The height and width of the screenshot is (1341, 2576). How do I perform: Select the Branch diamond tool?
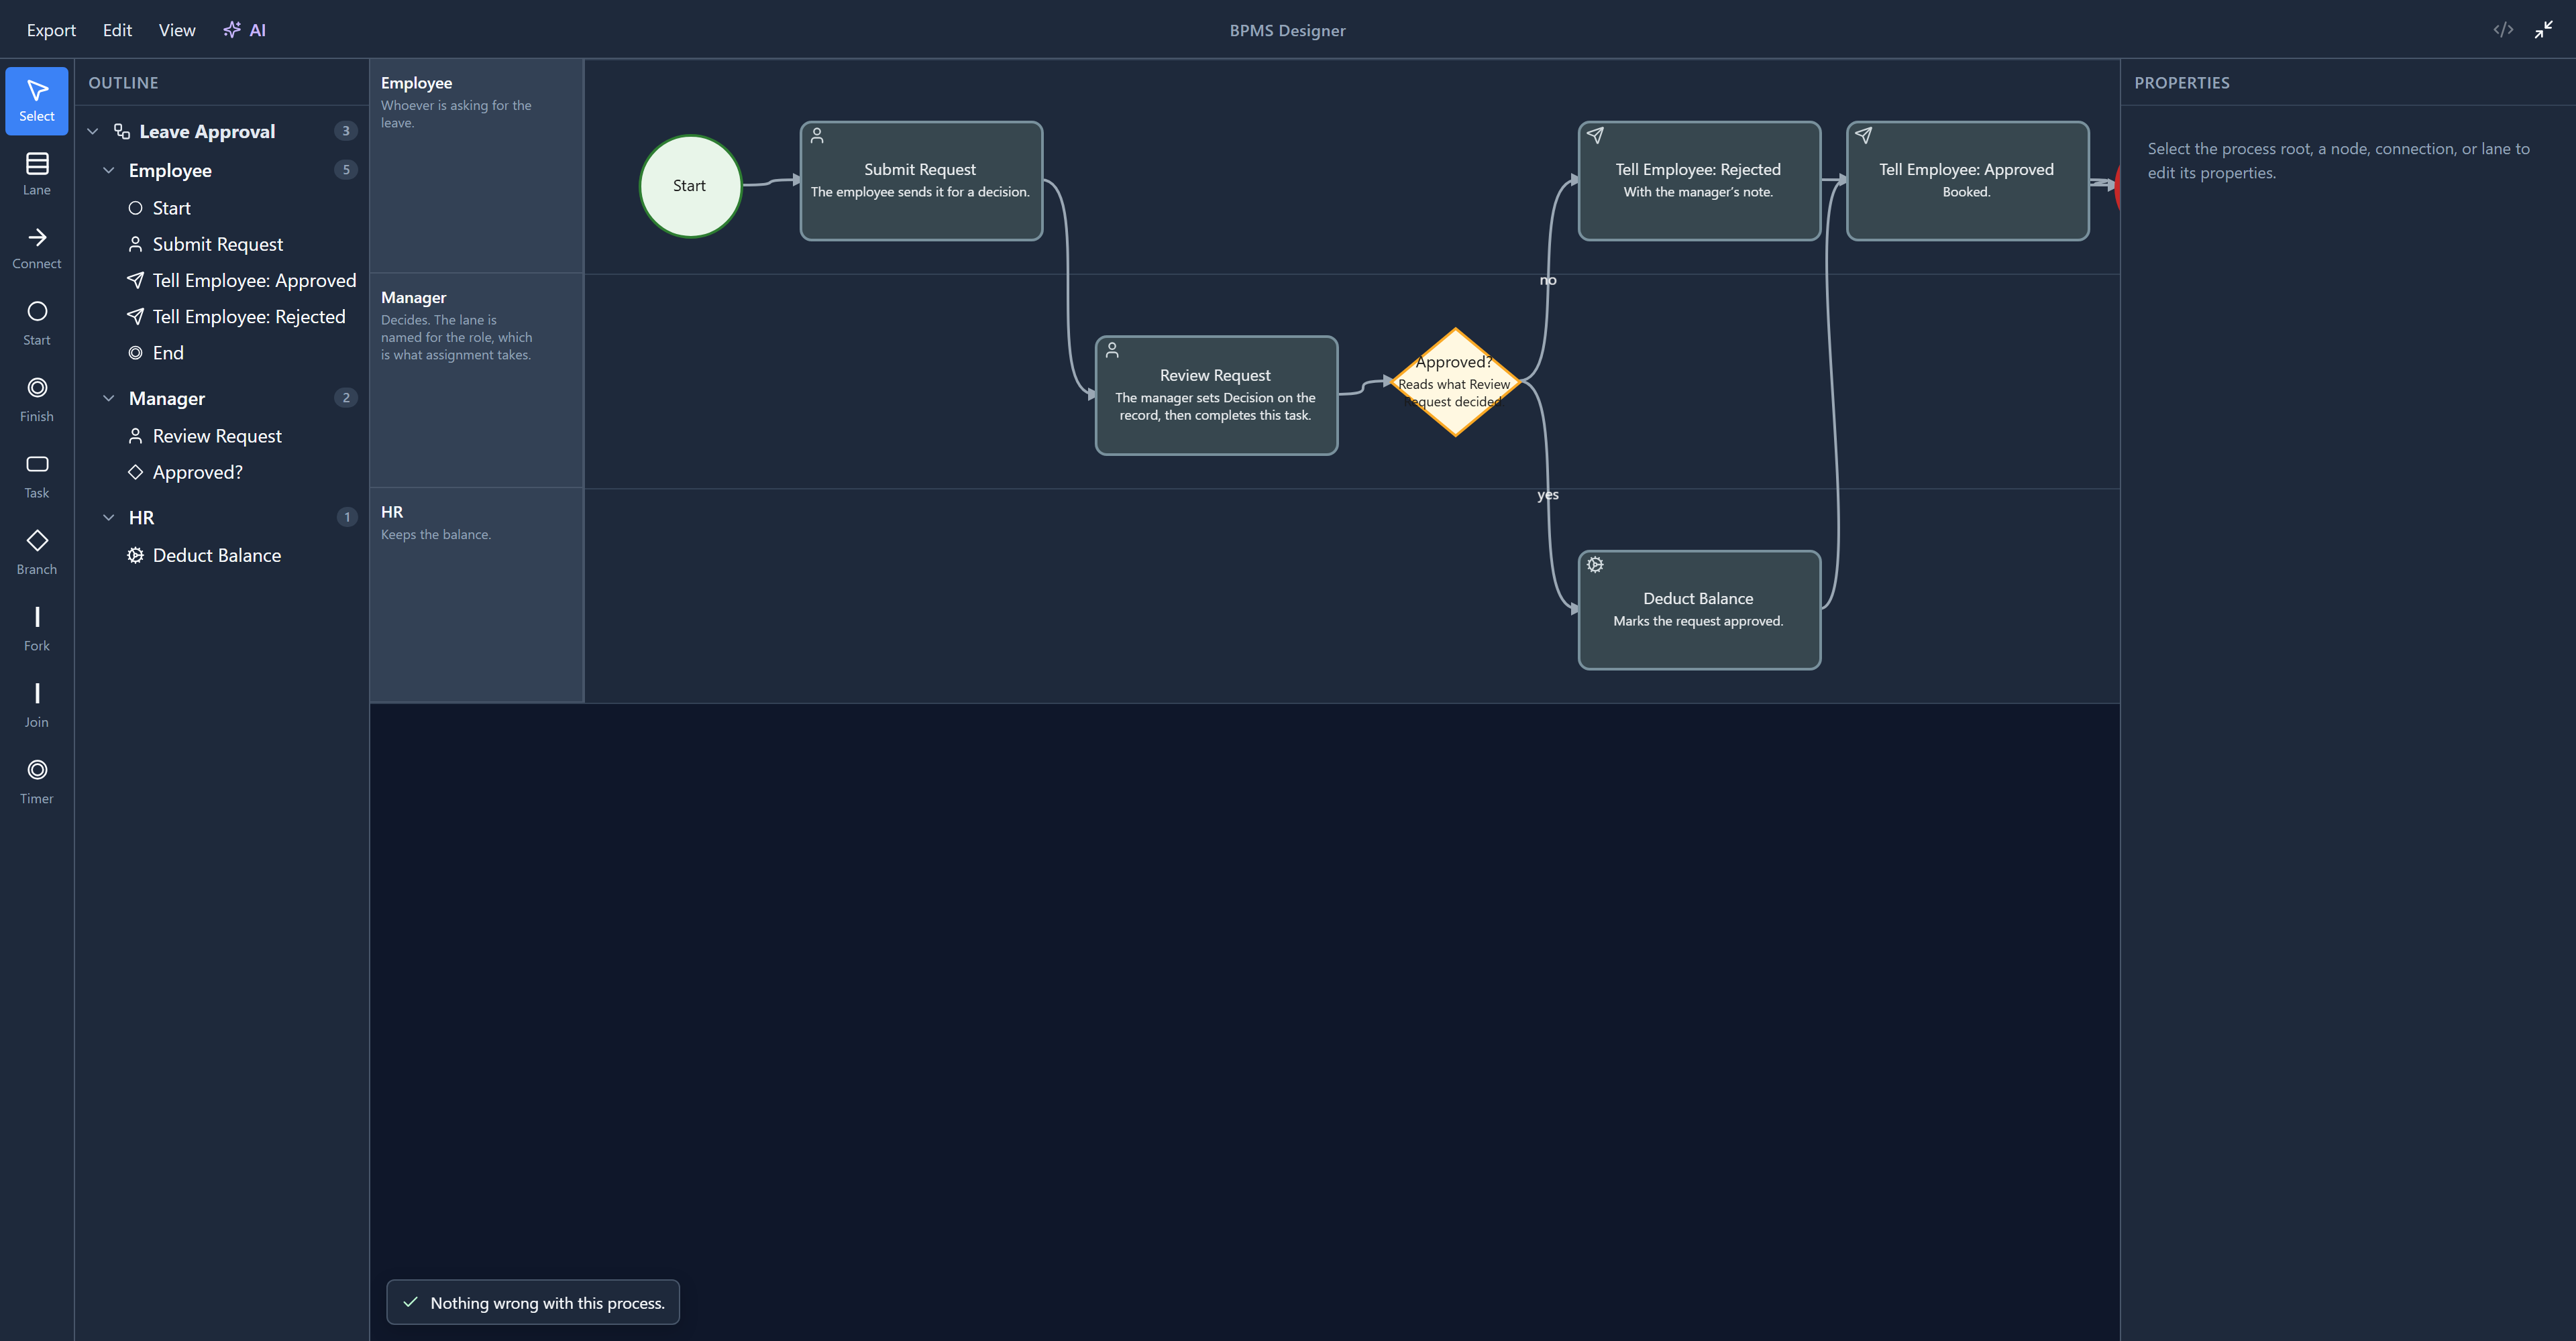coord(37,554)
